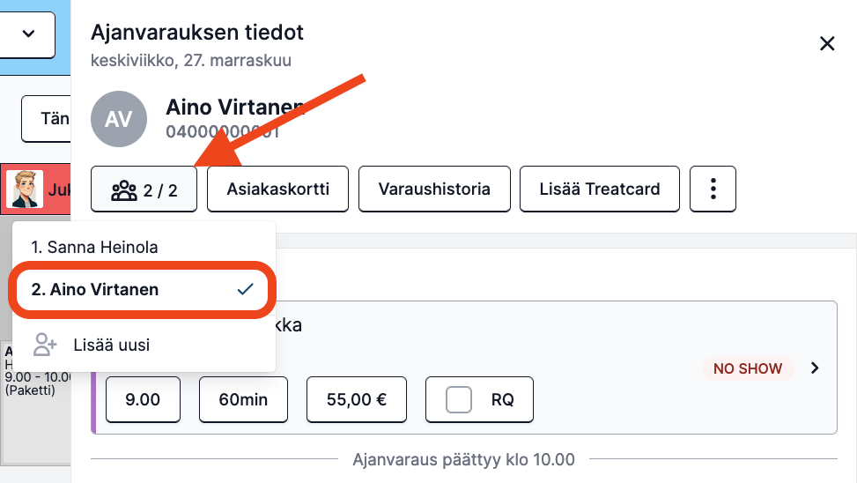Click Lisää Treatcard button
Screen dimensions: 857x483
(x=600, y=189)
